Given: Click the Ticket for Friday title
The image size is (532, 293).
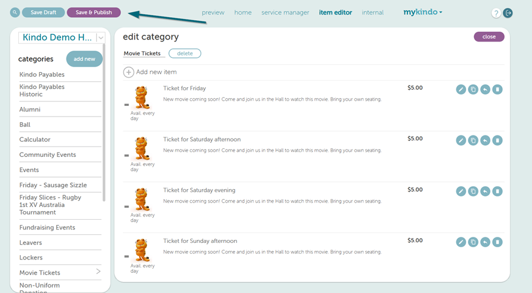Looking at the screenshot, I should tap(184, 89).
